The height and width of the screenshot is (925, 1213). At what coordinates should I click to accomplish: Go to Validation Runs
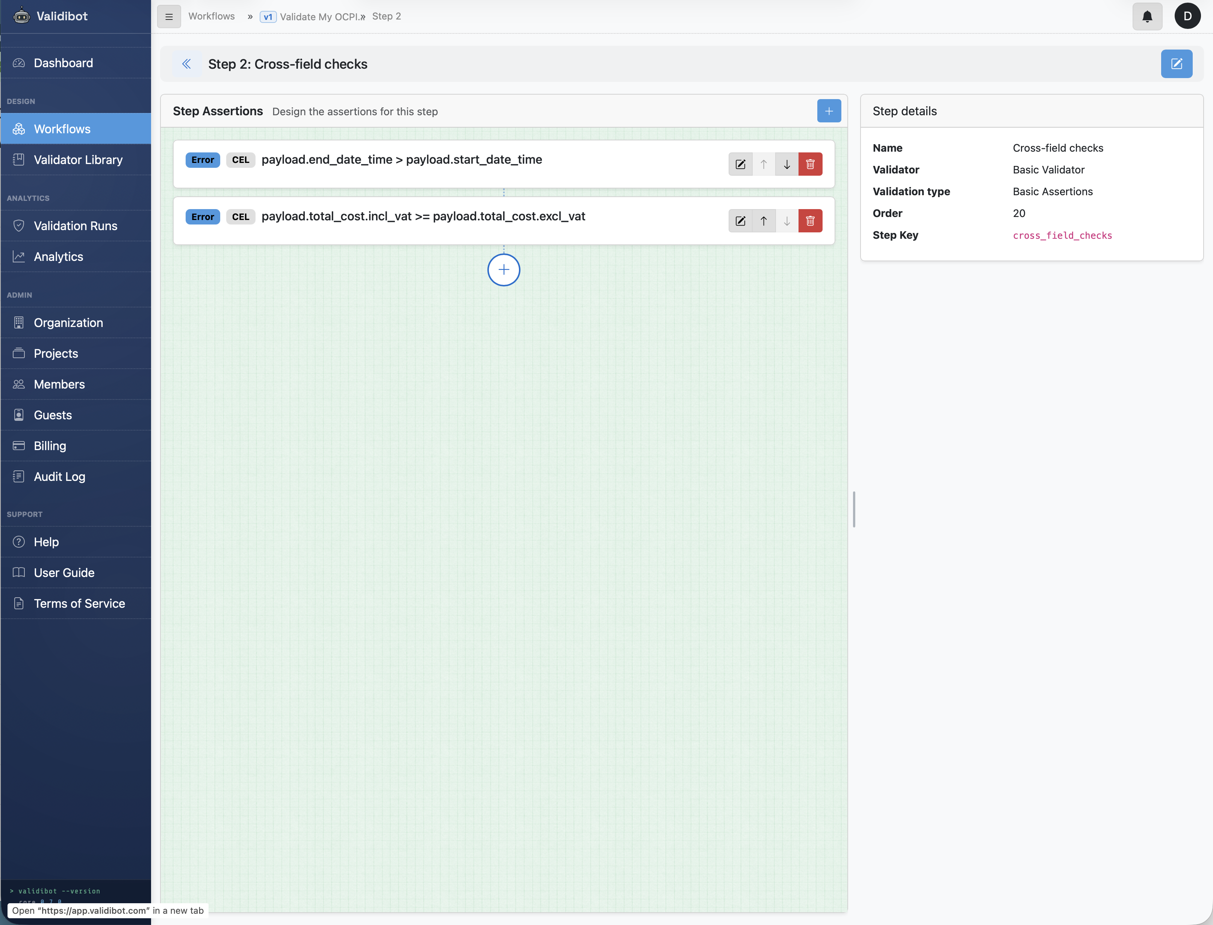click(x=76, y=226)
